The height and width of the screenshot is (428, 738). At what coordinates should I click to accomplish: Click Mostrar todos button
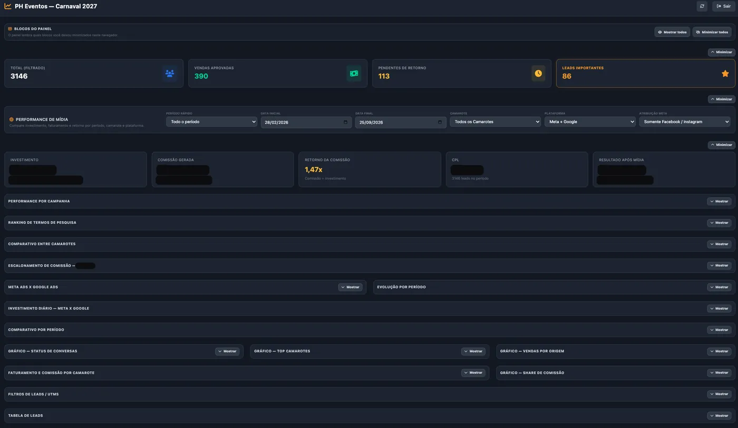tap(672, 32)
